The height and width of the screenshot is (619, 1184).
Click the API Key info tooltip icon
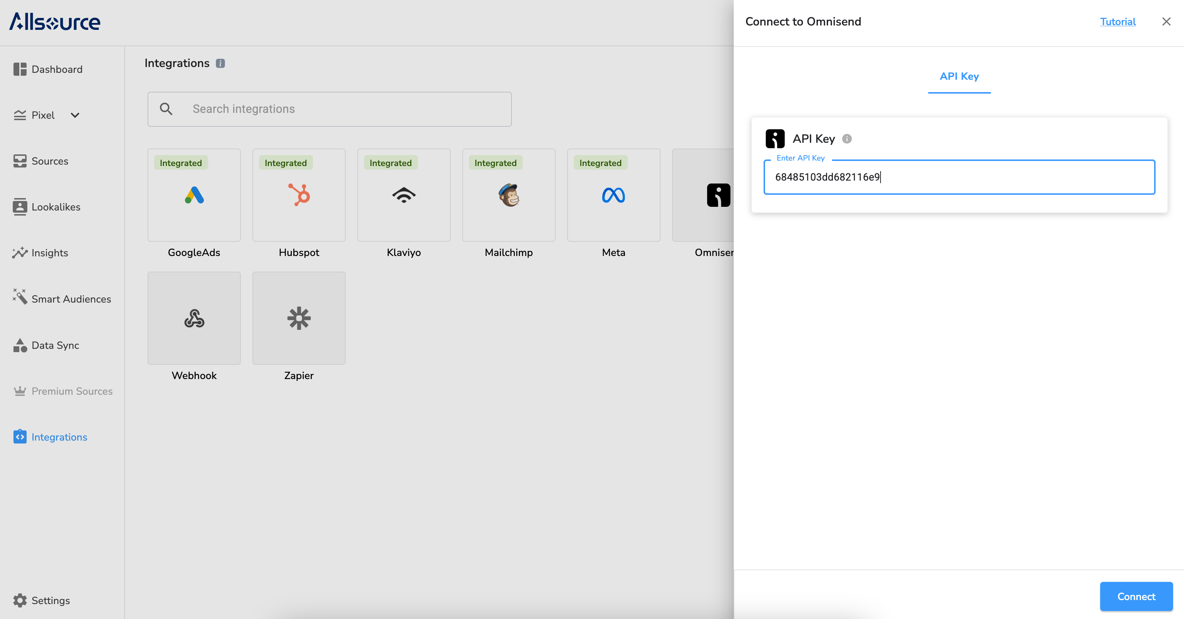pos(847,139)
